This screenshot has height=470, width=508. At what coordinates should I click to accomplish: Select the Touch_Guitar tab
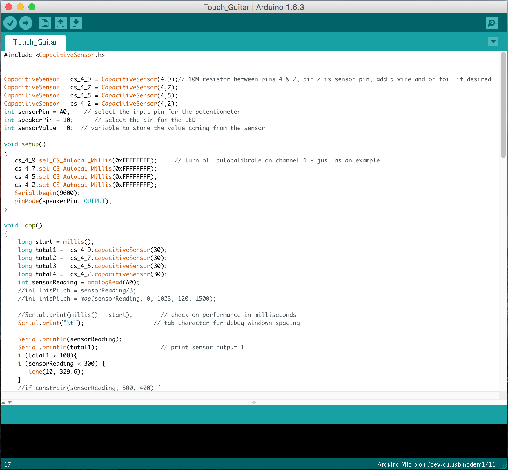coord(35,42)
